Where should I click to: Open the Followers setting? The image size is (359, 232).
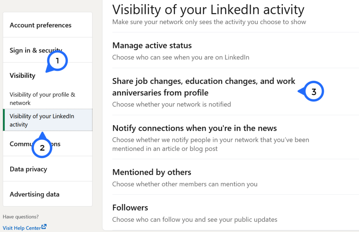coord(236,213)
